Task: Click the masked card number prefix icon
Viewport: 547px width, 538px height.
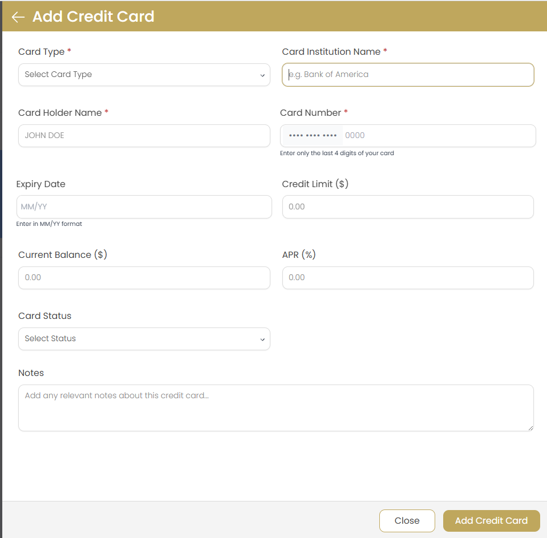Action: 312,135
